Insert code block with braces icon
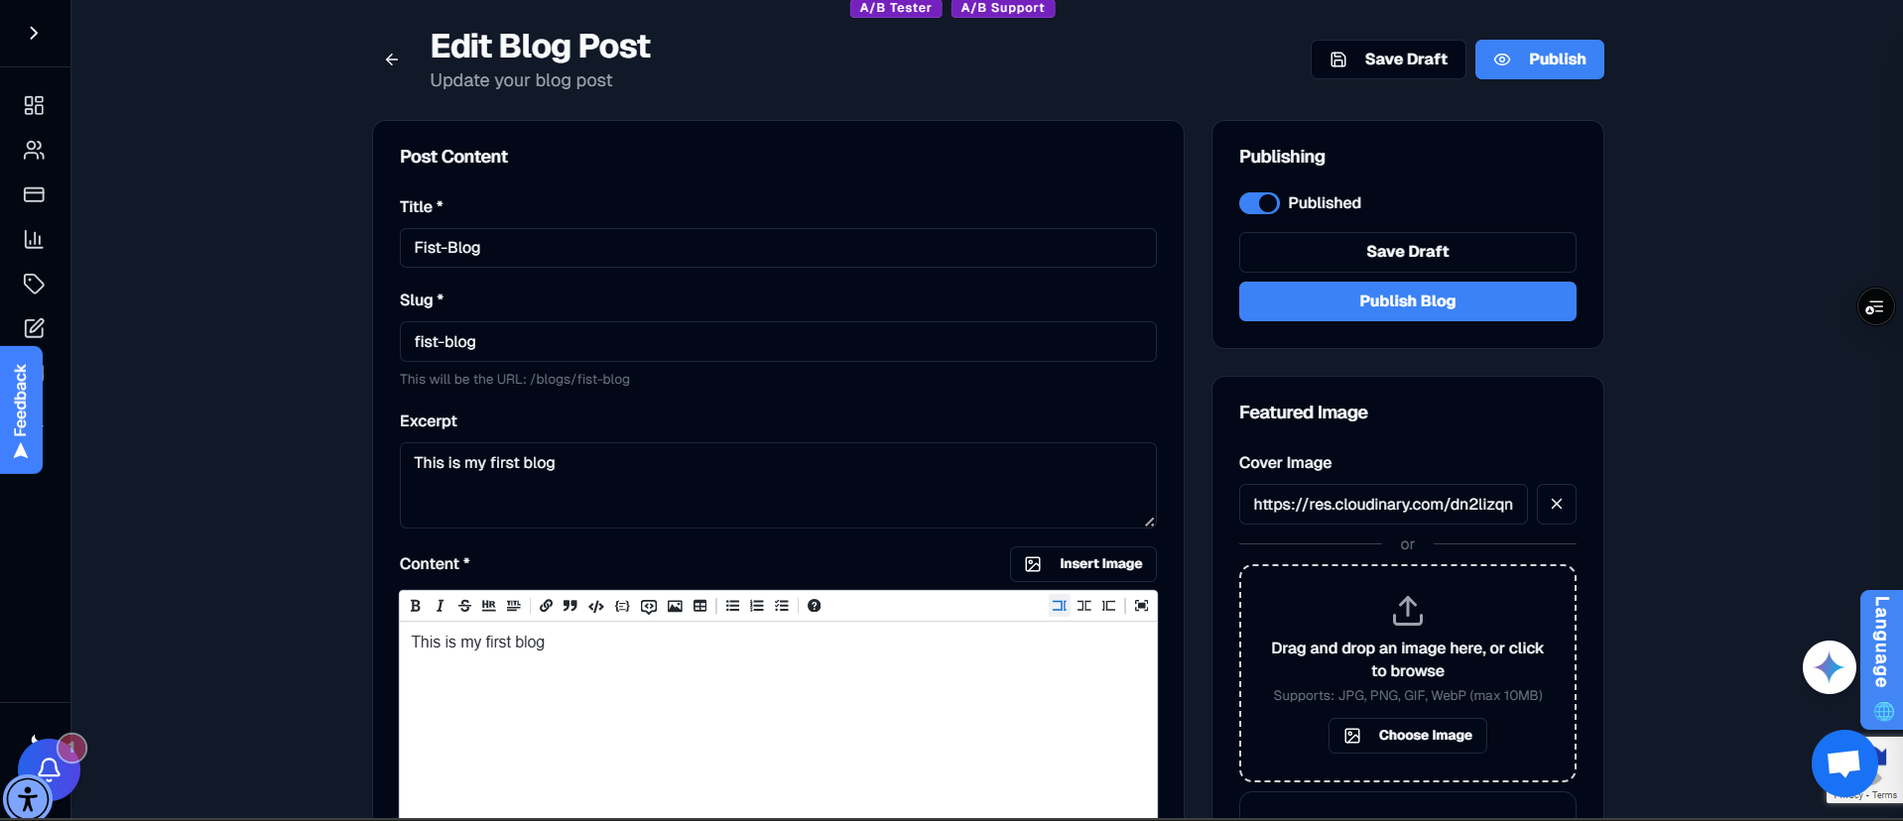The image size is (1903, 821). [622, 606]
